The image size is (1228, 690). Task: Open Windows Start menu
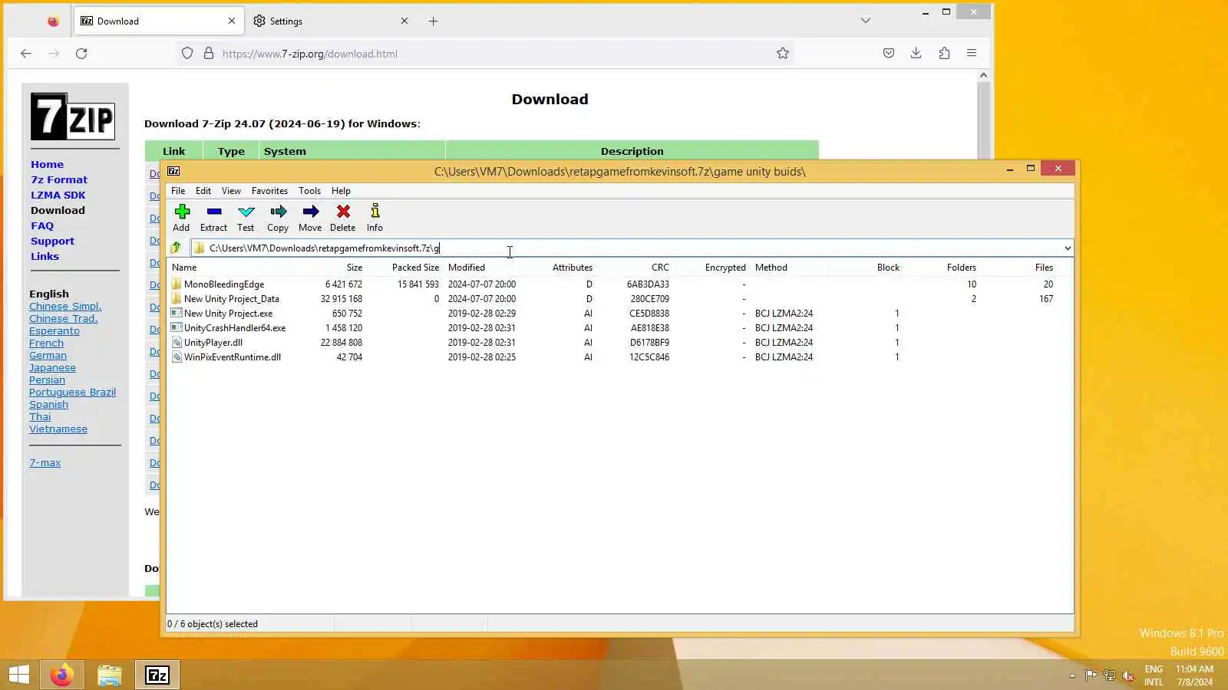(x=19, y=675)
